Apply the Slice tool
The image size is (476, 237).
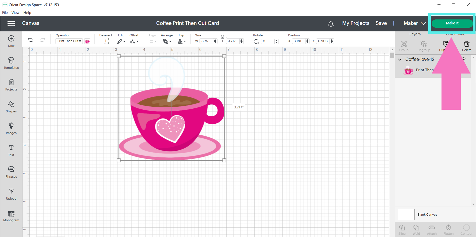click(402, 229)
